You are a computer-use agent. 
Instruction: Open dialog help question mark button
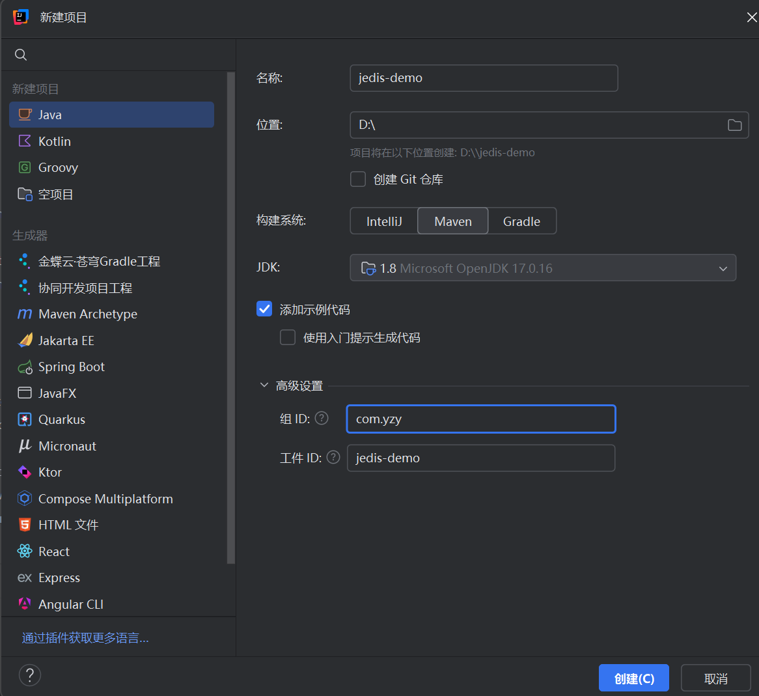[29, 675]
